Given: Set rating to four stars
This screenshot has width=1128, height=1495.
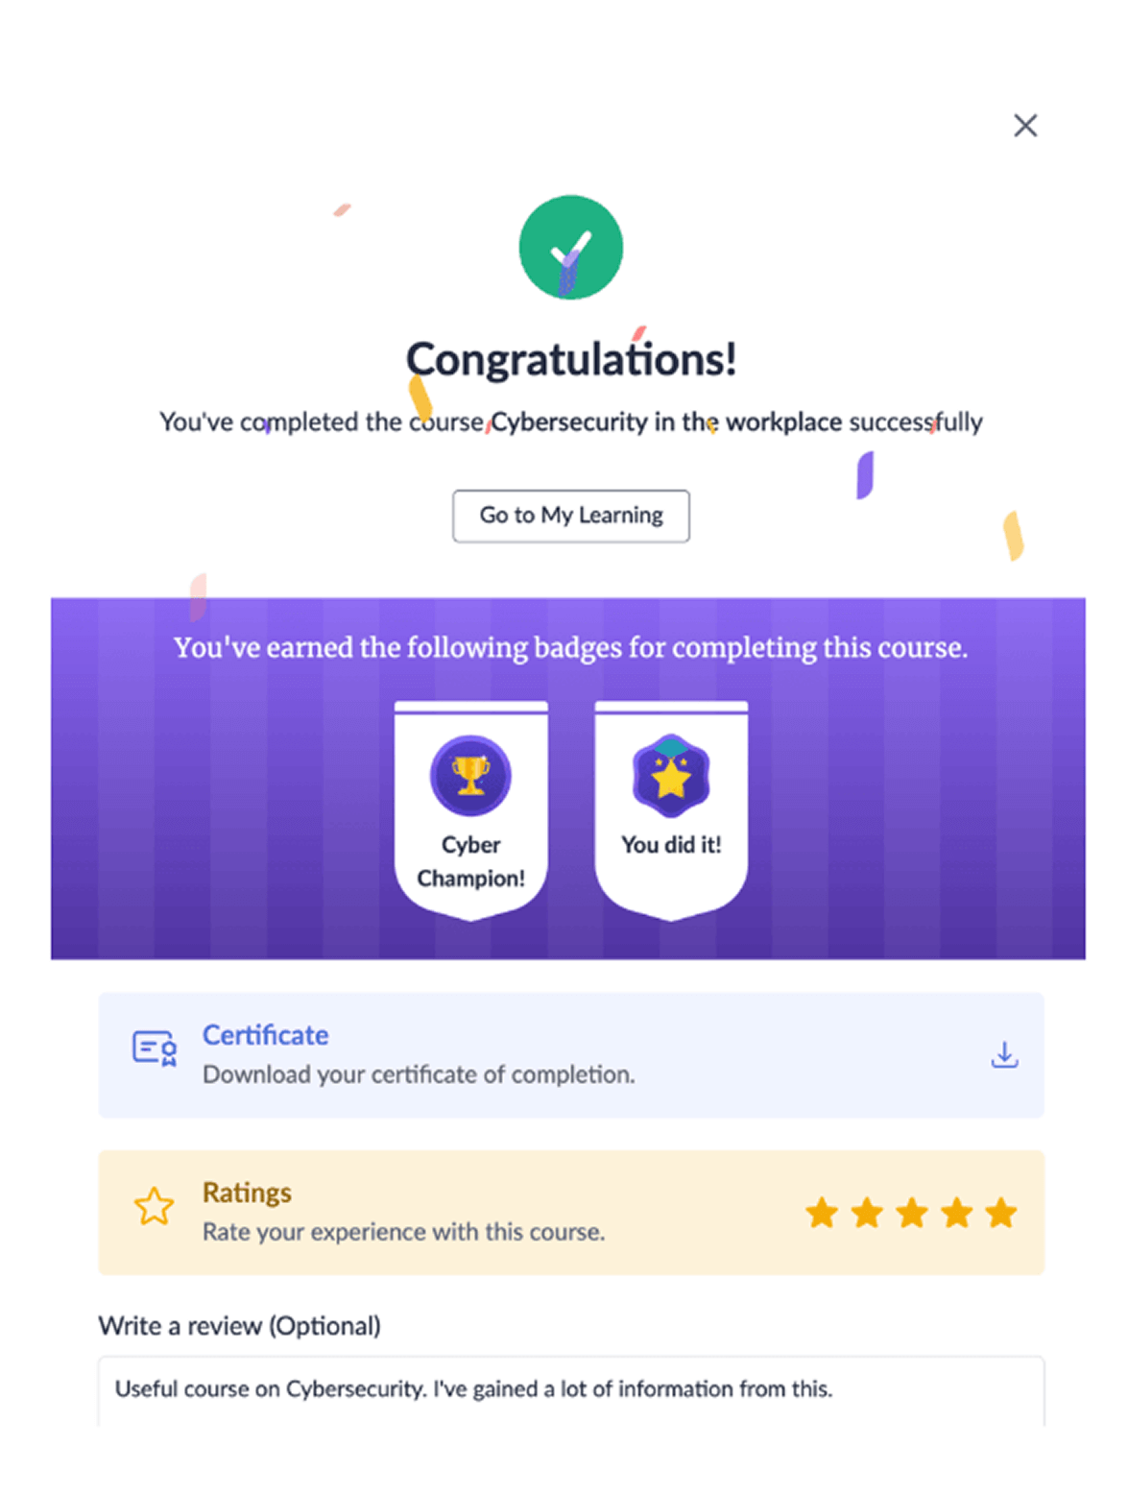Looking at the screenshot, I should pos(956,1213).
